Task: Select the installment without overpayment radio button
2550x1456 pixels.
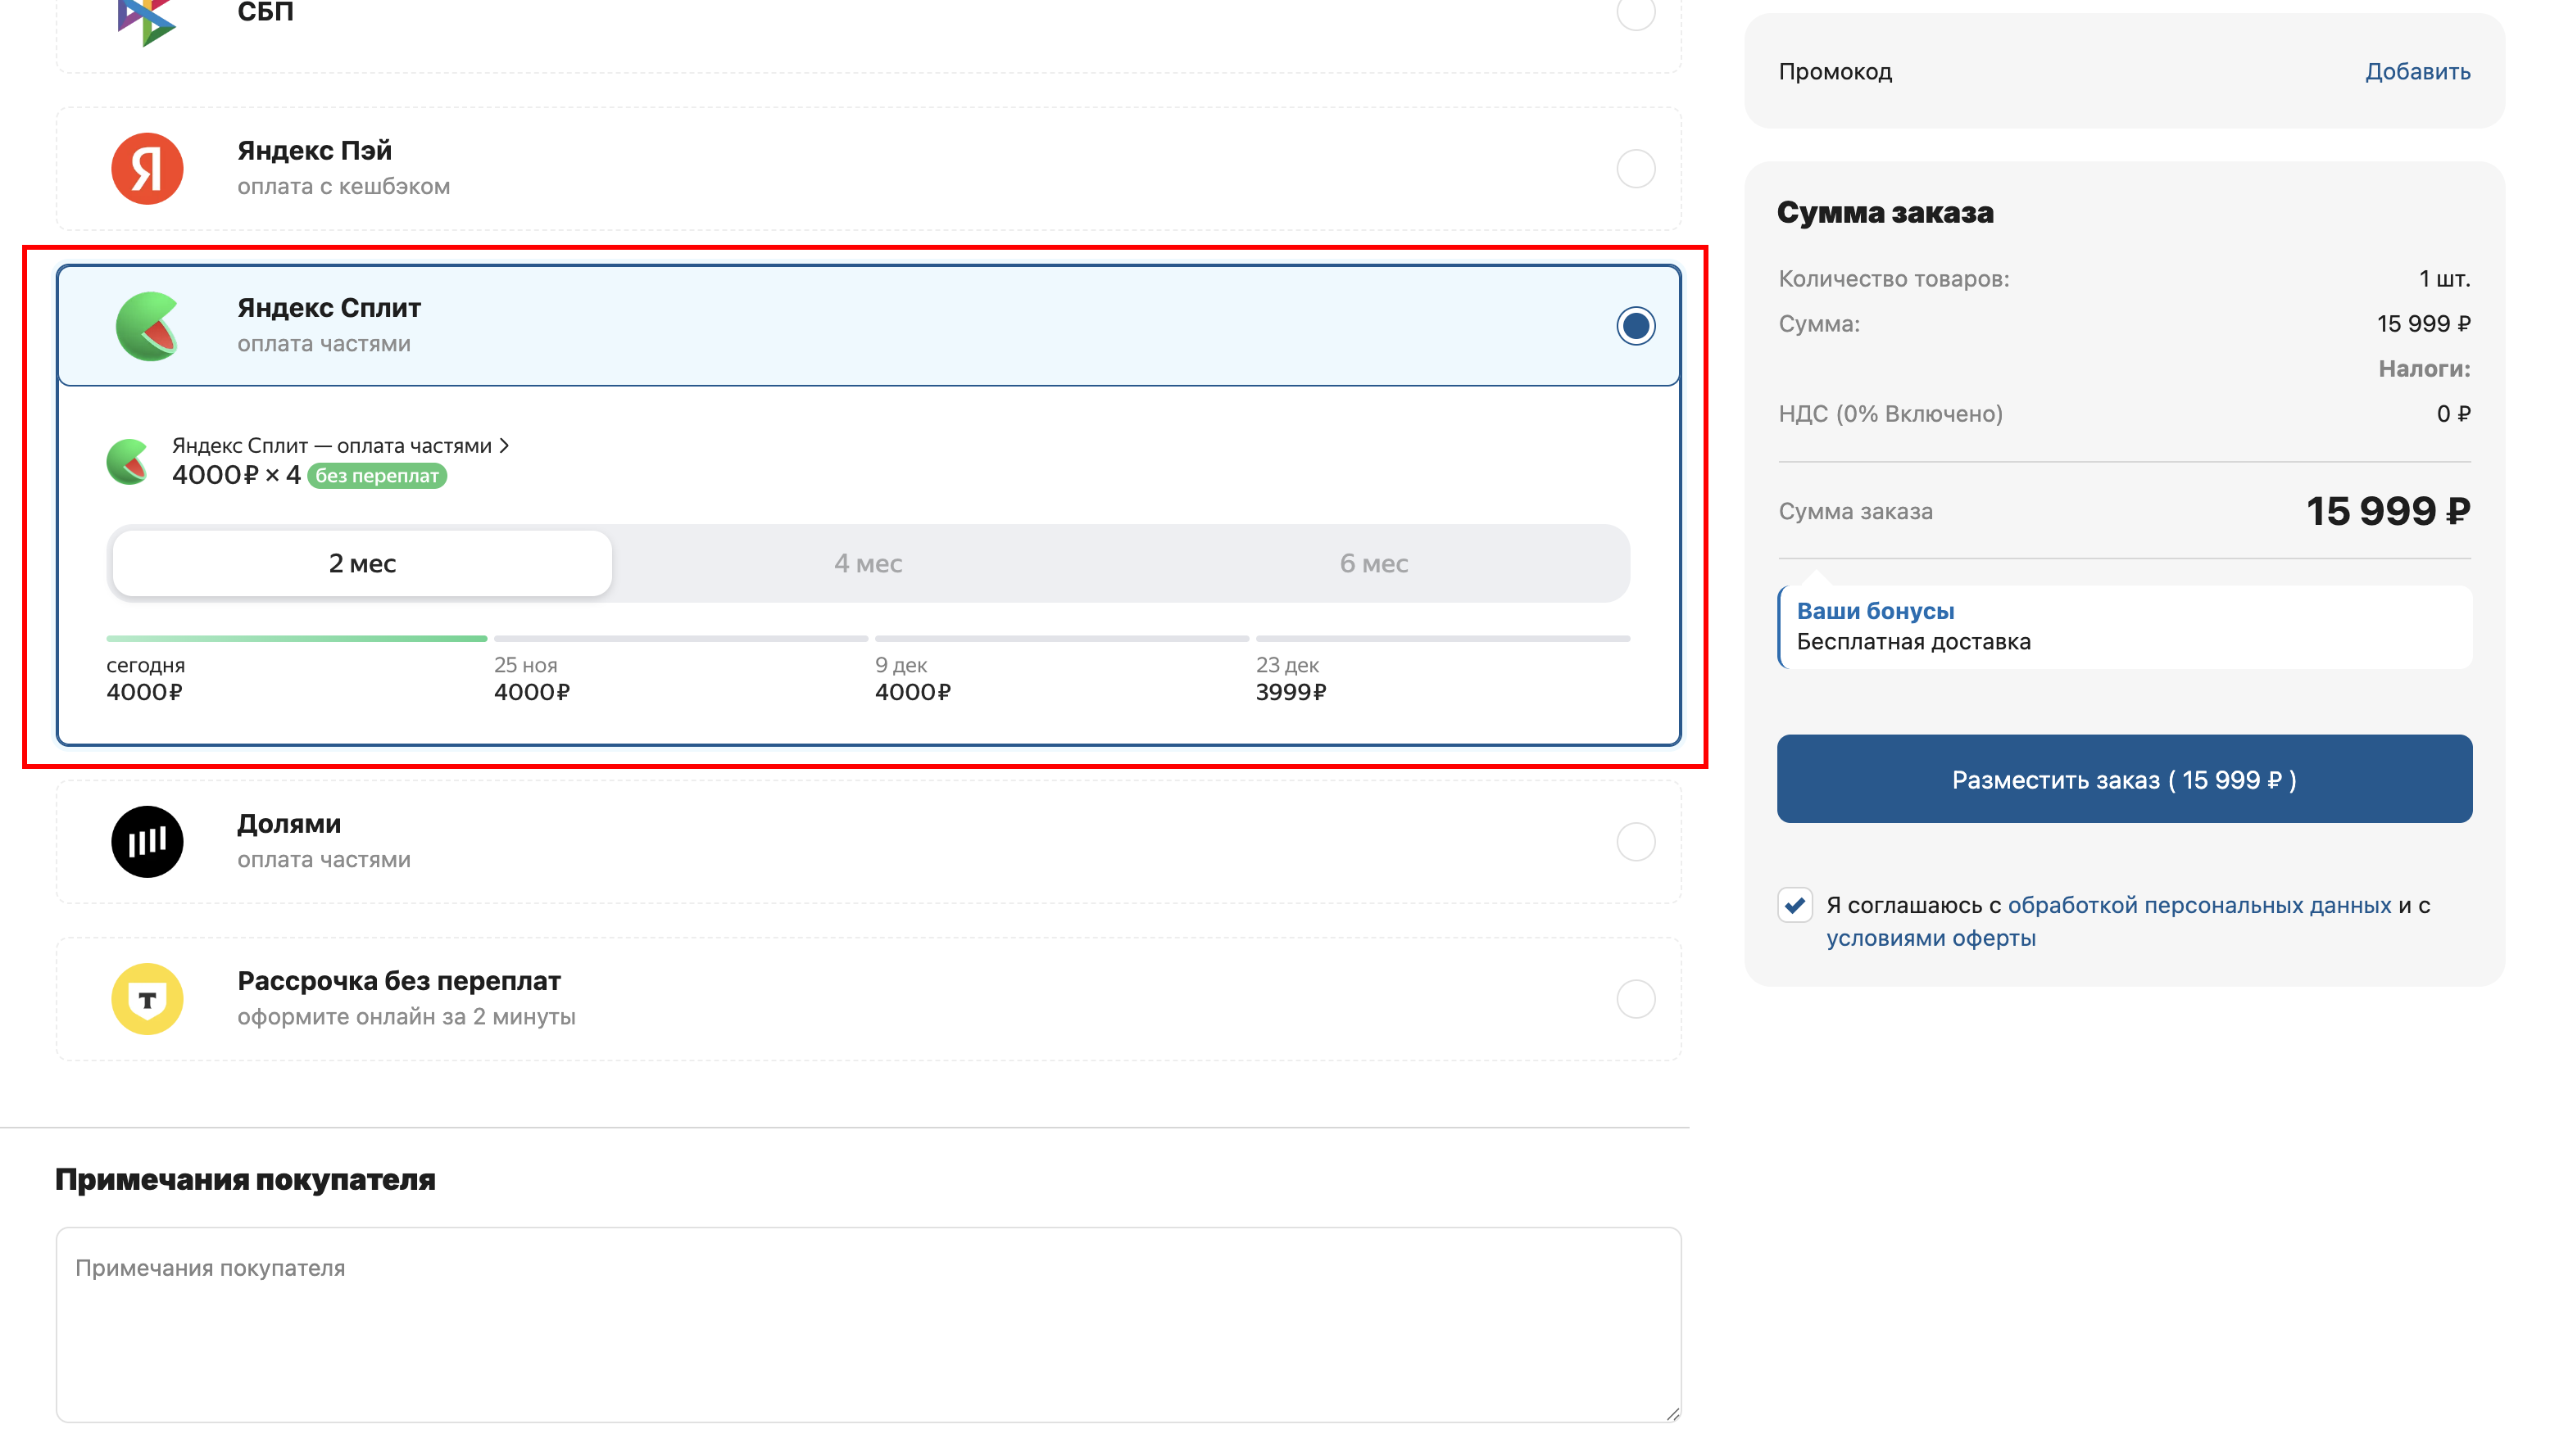Action: (x=1635, y=998)
